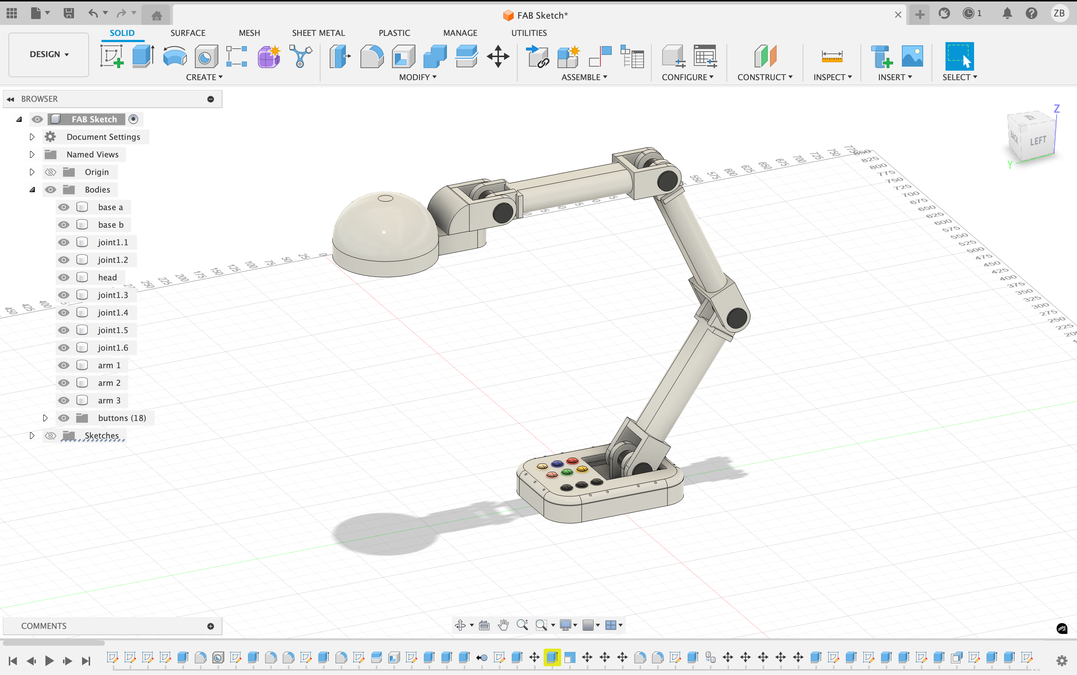The width and height of the screenshot is (1077, 675).
Task: Toggle visibility of arm 1 body
Action: tap(63, 365)
